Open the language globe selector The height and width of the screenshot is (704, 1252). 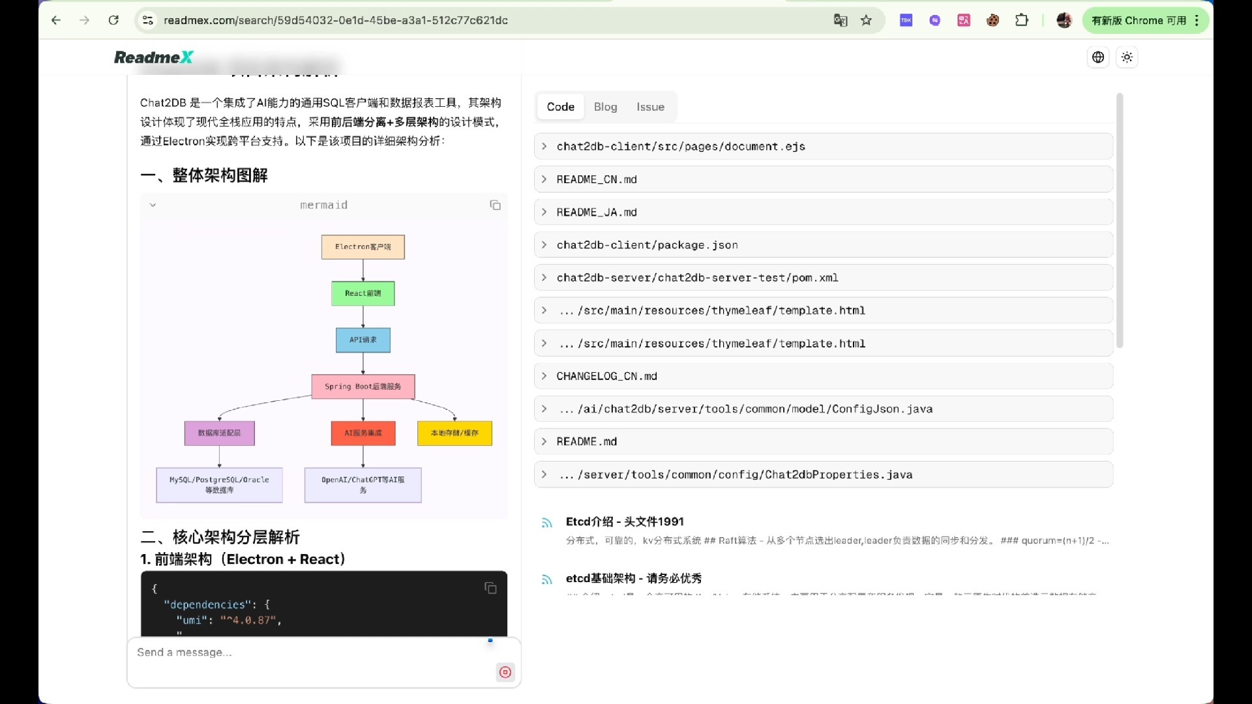(1098, 57)
